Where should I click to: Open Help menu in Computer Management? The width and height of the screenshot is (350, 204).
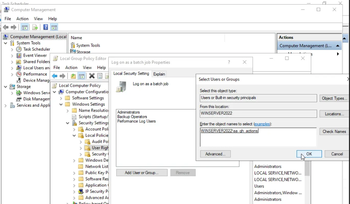(x=53, y=19)
